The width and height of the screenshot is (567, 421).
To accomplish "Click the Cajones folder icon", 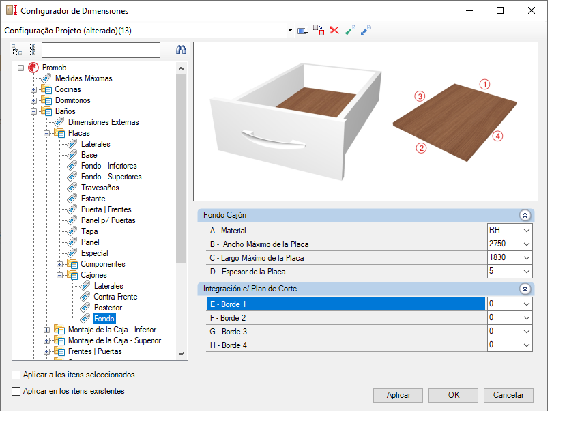I will point(72,275).
